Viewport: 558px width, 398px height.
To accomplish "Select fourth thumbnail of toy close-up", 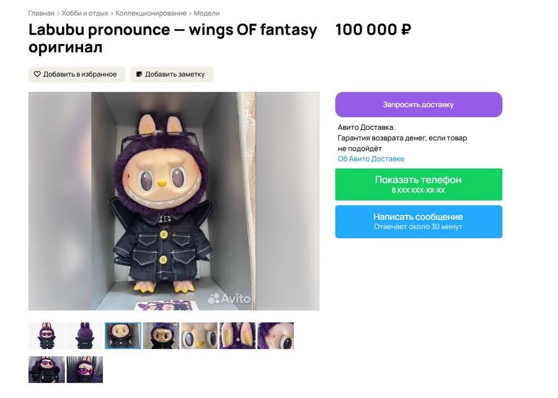I will 161,336.
